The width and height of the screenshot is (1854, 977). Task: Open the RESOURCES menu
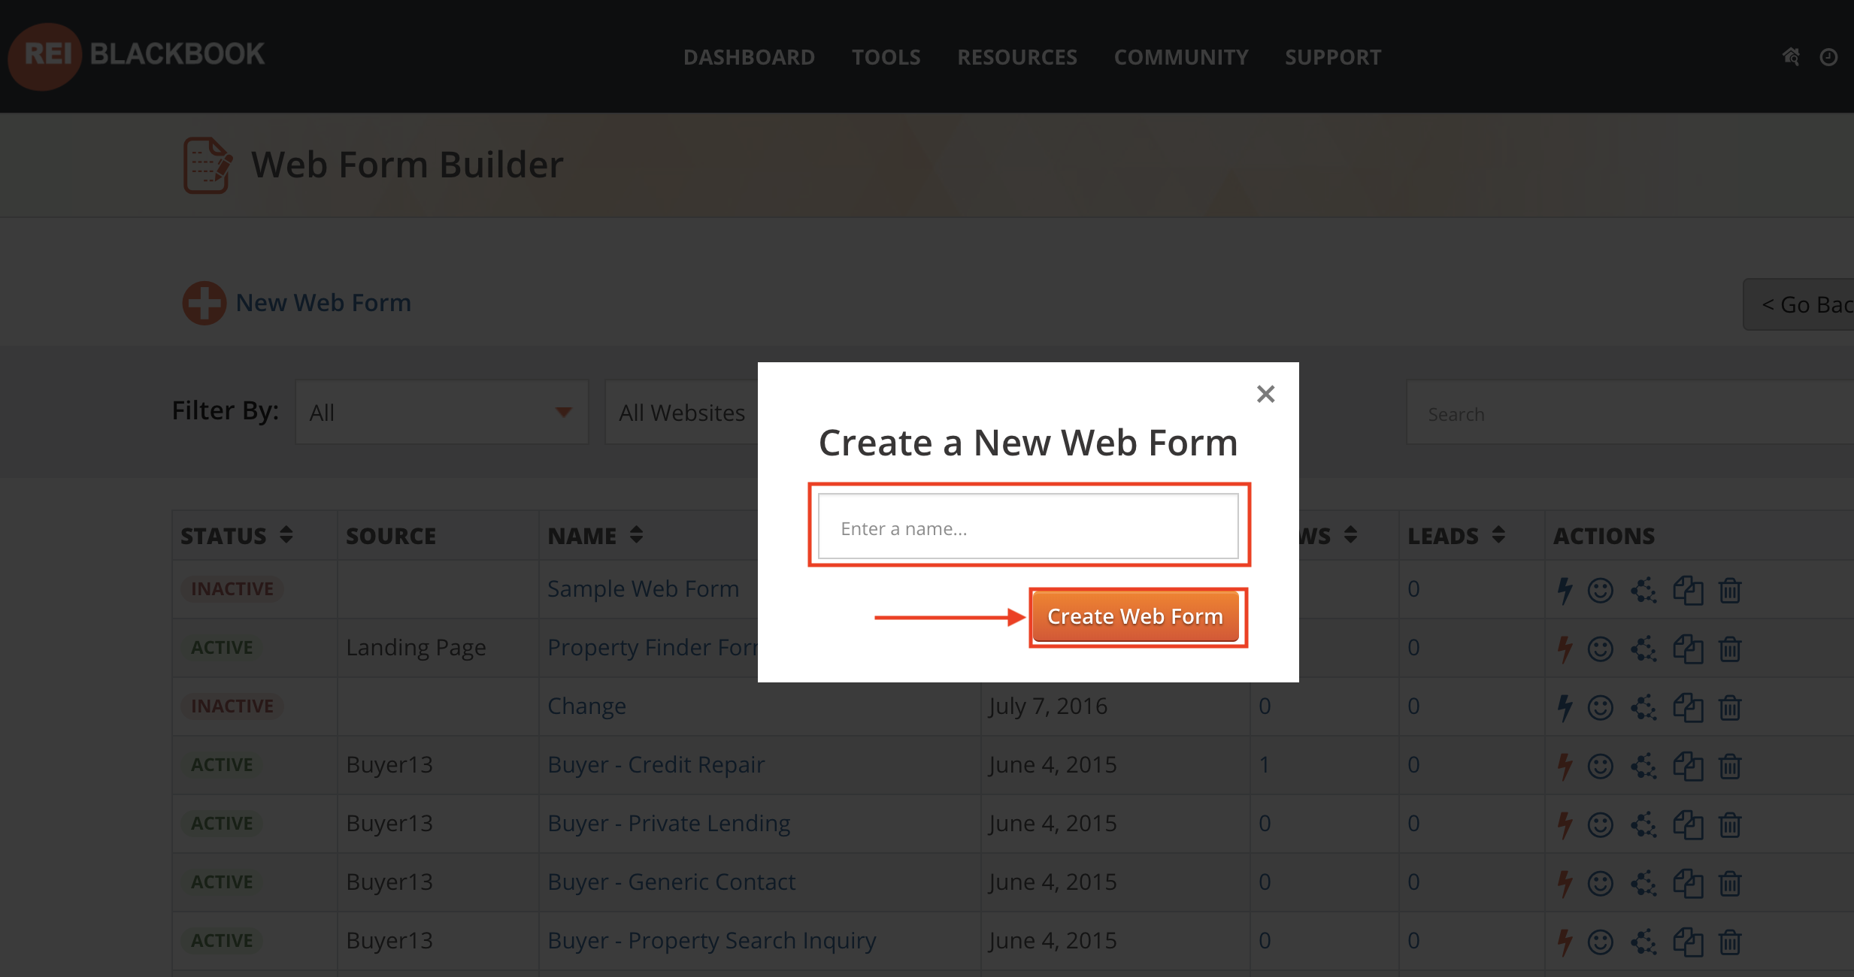tap(1017, 57)
